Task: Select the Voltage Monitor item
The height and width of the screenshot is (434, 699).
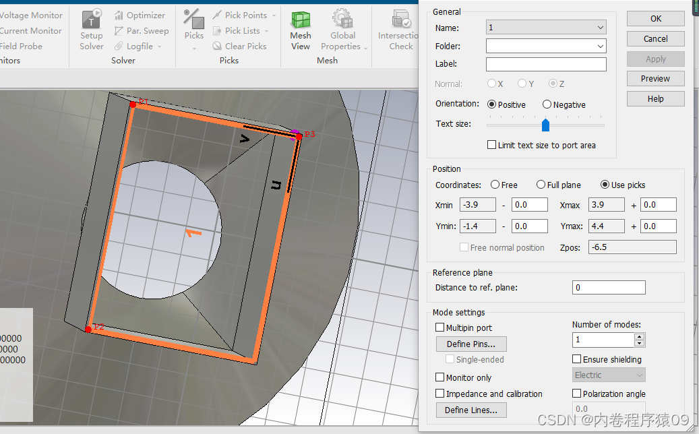Action: click(x=31, y=15)
